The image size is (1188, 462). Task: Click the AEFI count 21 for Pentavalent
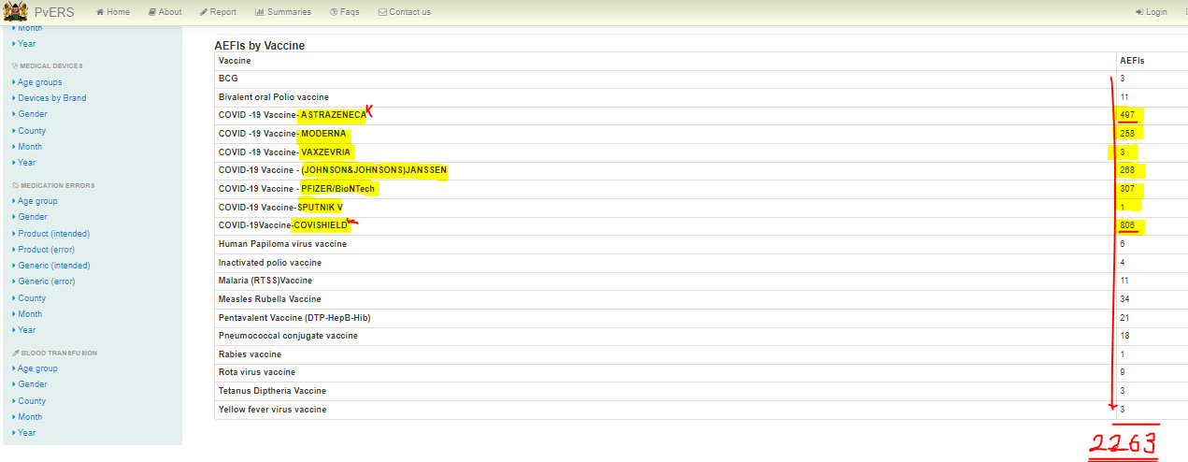[1124, 318]
